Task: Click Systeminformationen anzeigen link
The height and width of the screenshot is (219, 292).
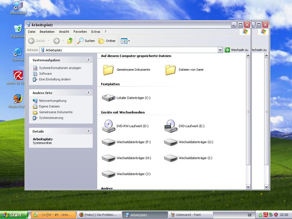Action: [60, 68]
